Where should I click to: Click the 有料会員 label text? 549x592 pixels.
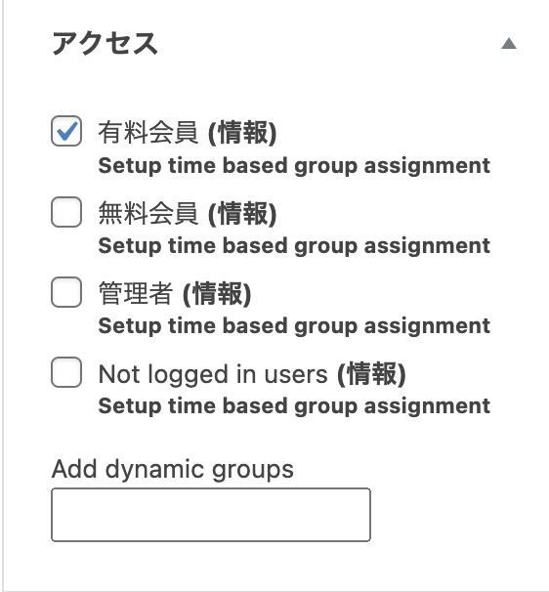[x=148, y=133]
